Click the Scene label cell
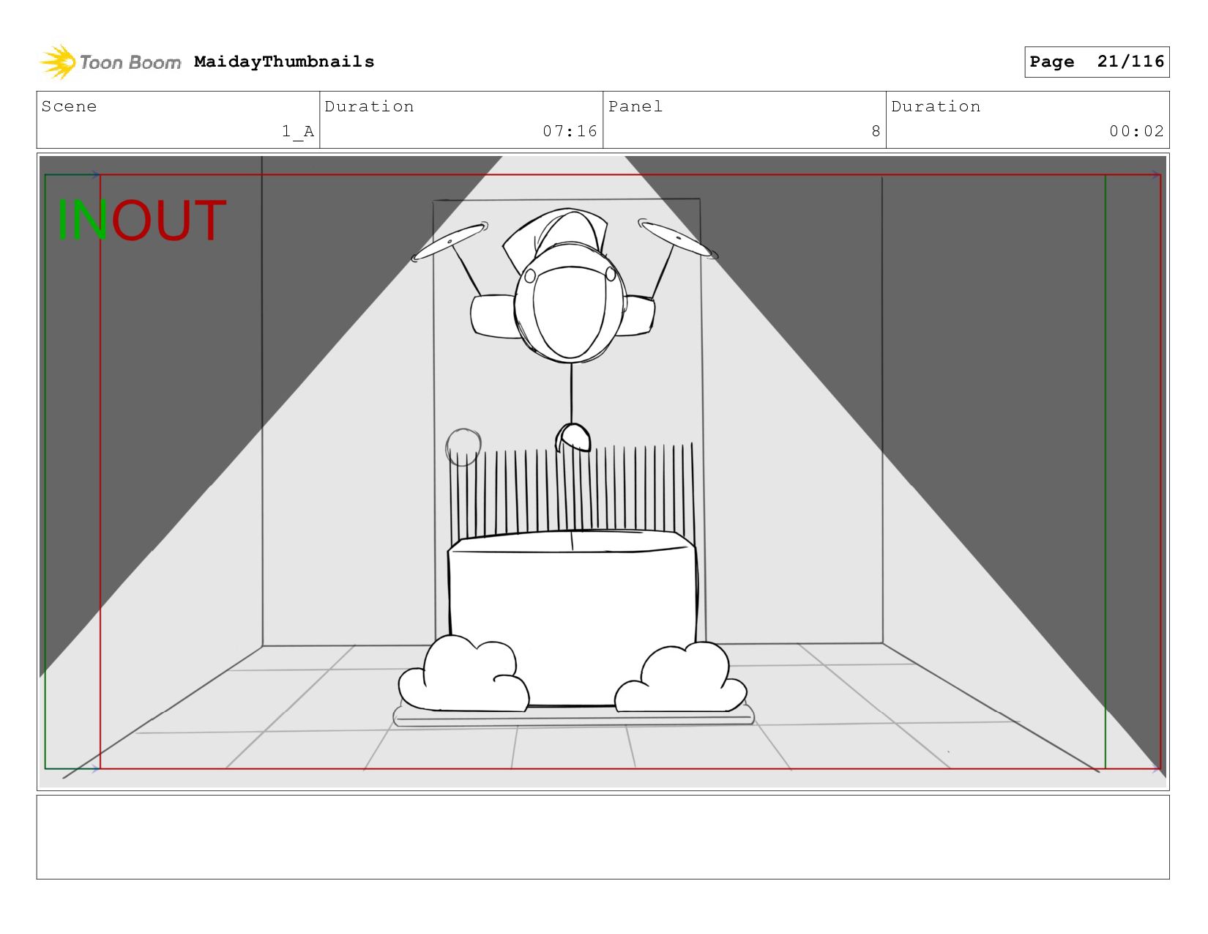 [178, 119]
